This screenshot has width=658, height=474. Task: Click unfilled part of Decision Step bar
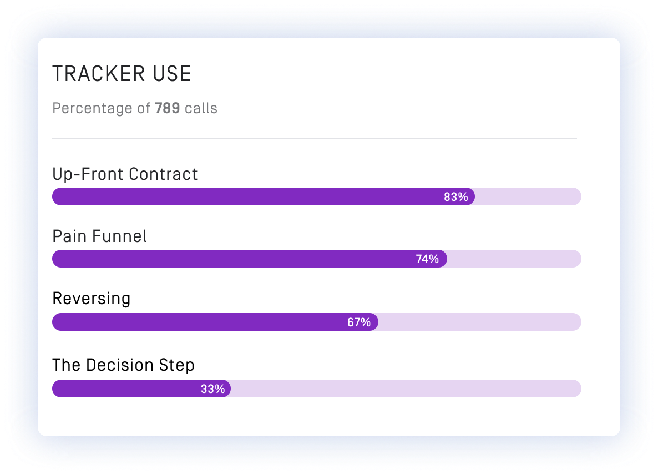(x=405, y=389)
